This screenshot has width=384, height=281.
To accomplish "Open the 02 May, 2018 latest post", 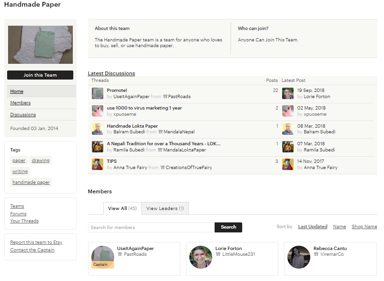I will coord(311,108).
